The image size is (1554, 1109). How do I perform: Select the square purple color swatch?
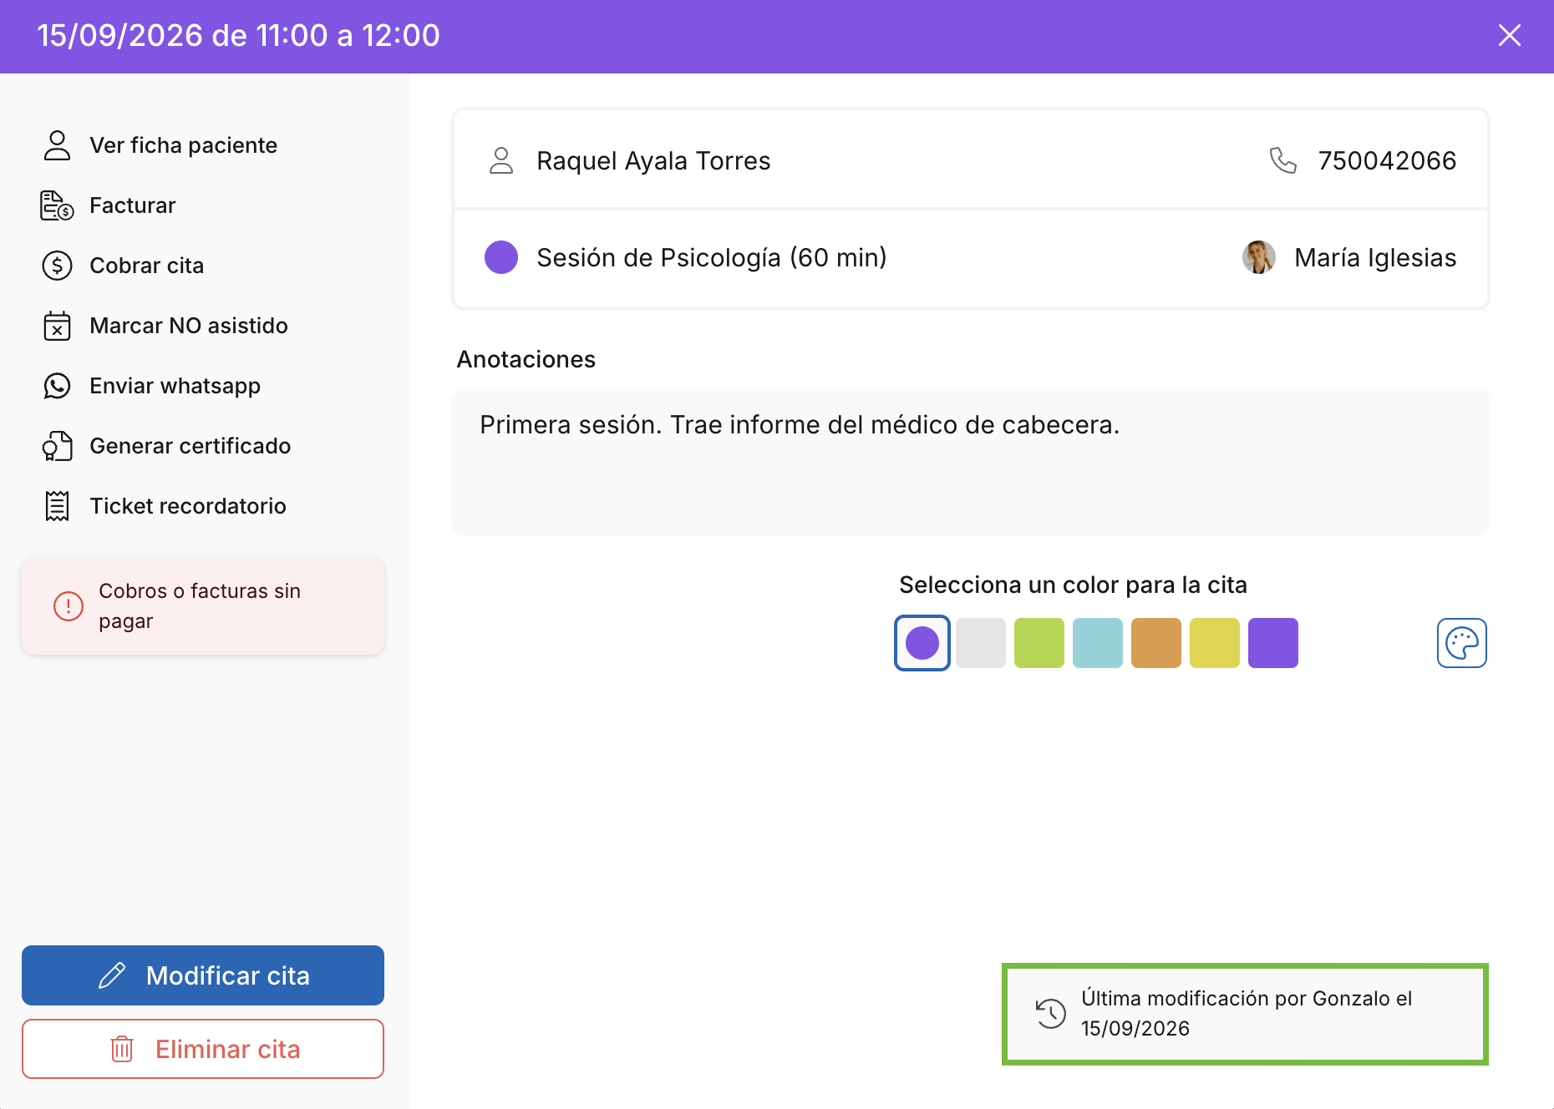(1273, 643)
